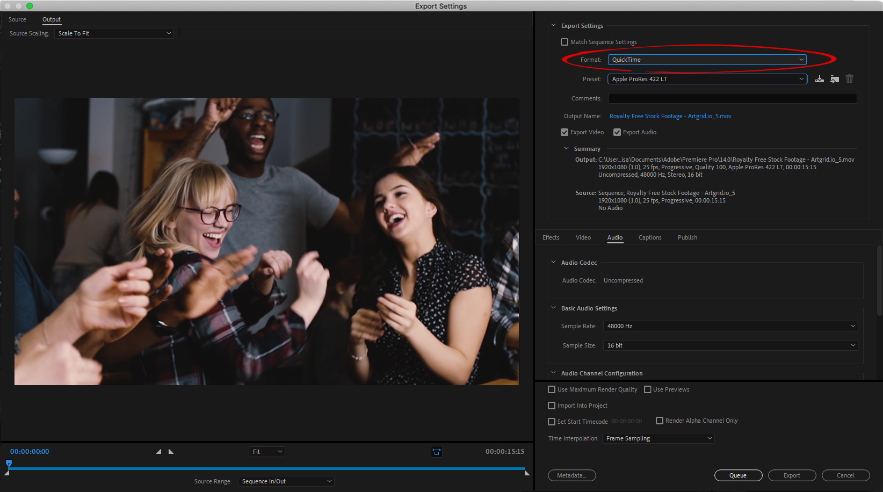Viewport: 883px width, 492px height.
Task: Uncheck the Export Audio checkbox
Action: click(x=617, y=132)
